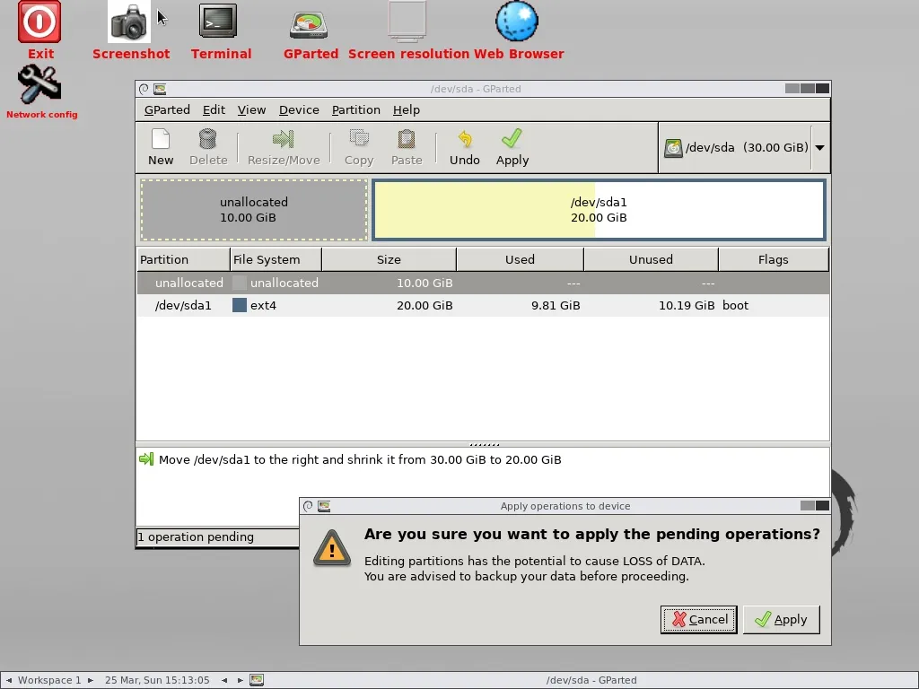Launch the Screenshot camera icon
919x689 pixels.
(x=130, y=23)
